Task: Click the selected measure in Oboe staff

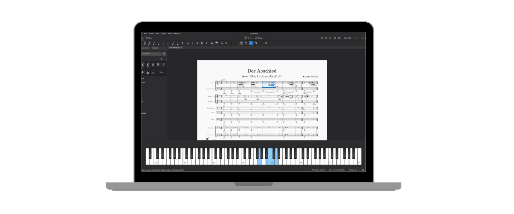Action: coord(269,84)
